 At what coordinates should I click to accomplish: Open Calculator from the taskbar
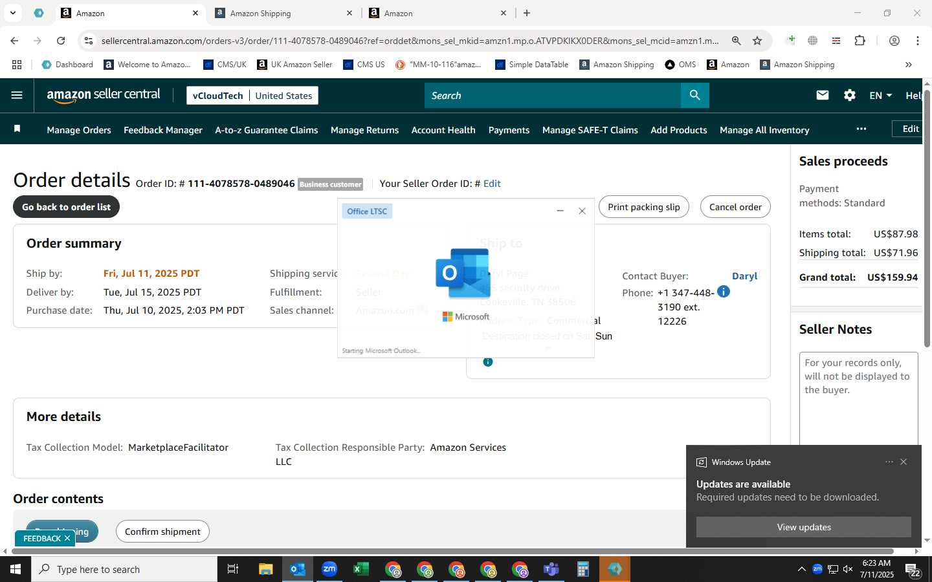tap(583, 569)
